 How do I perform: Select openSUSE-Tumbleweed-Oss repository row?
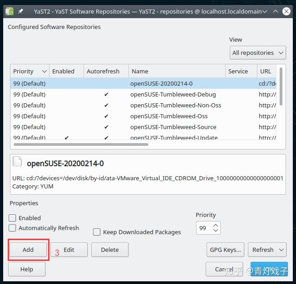coord(143,116)
